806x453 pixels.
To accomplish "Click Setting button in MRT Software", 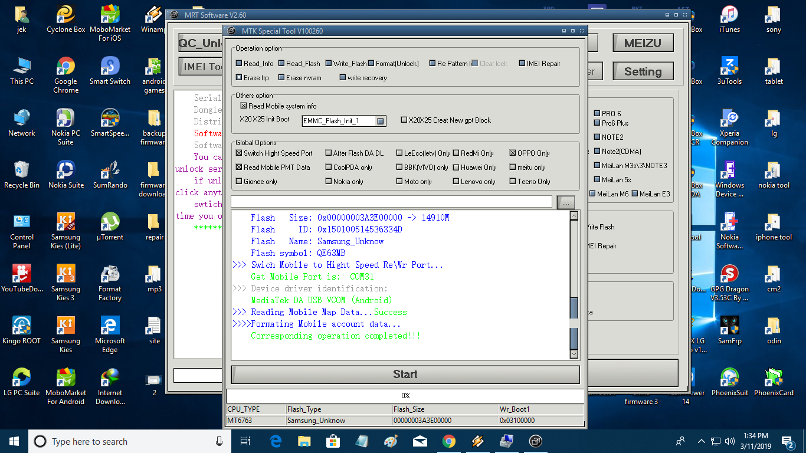I will point(643,72).
